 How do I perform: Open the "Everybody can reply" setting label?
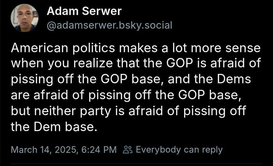tap(179, 150)
